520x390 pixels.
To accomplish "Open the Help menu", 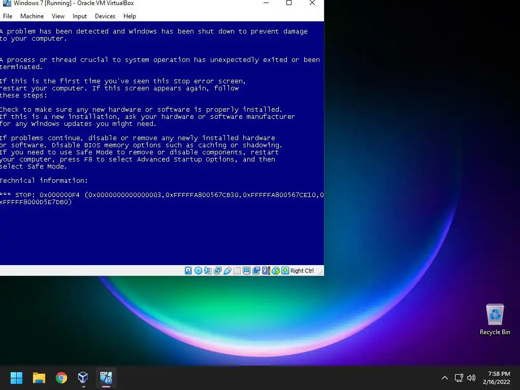I will point(129,16).
